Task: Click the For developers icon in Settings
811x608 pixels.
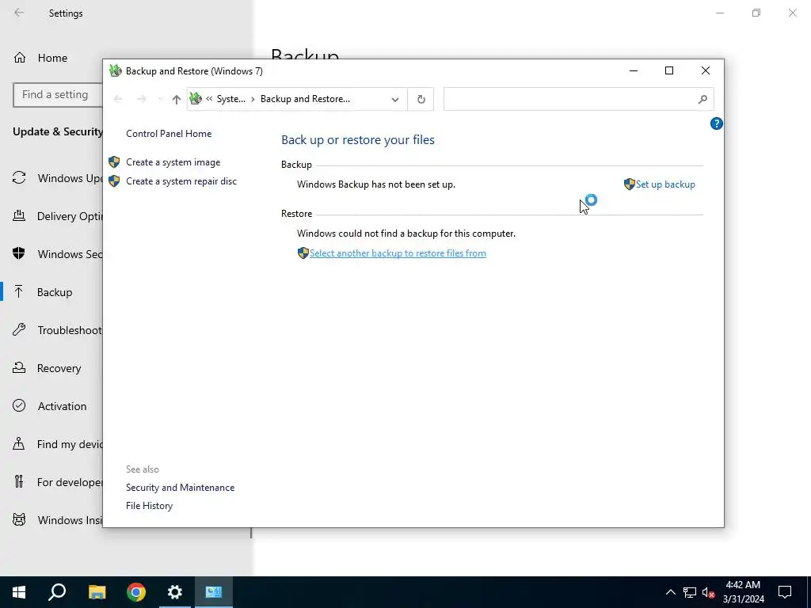Action: click(19, 482)
